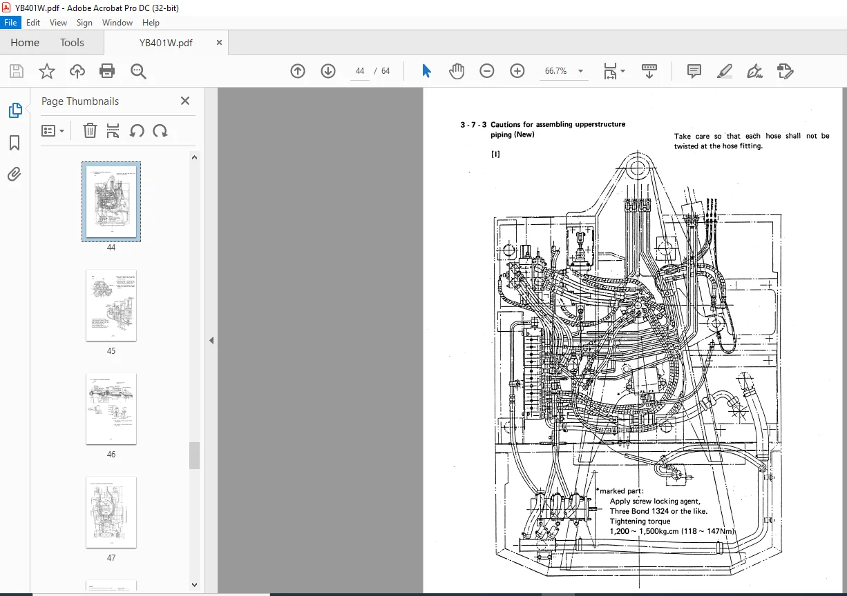
Task: Open the stamp tool icon
Action: (x=785, y=71)
